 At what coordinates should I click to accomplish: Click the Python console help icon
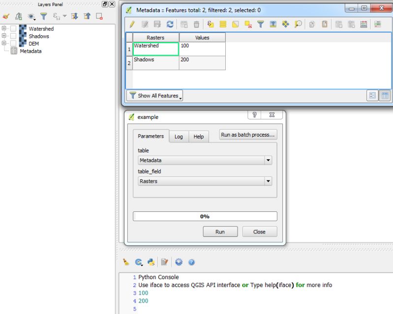(x=191, y=262)
